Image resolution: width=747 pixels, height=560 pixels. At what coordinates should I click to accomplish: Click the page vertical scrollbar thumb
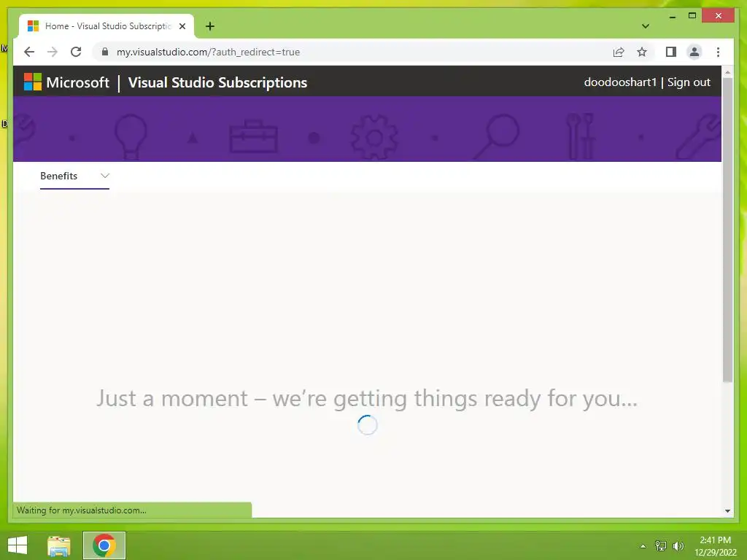pyautogui.click(x=727, y=228)
